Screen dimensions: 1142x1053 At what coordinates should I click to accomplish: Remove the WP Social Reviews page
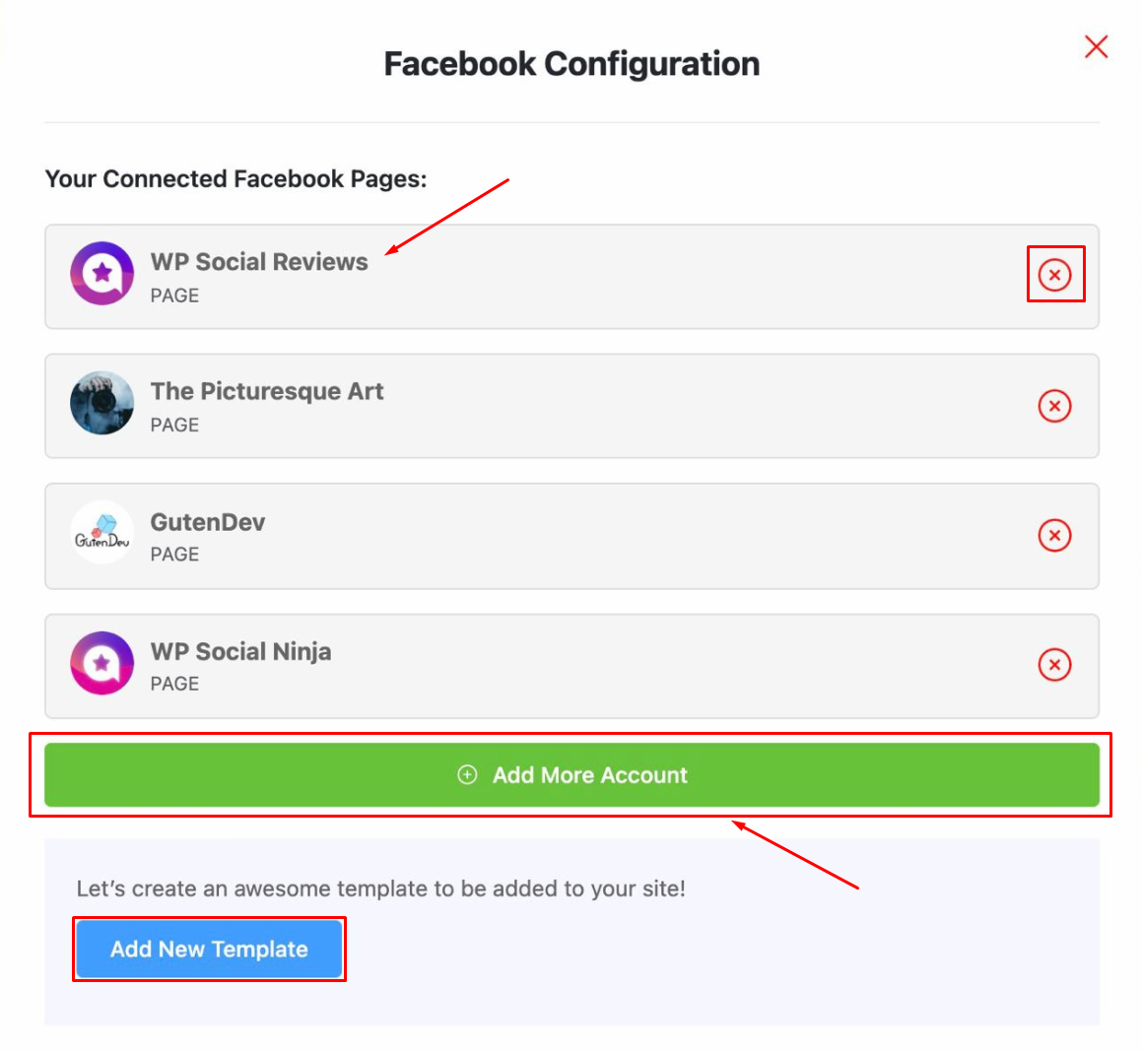tap(1054, 275)
